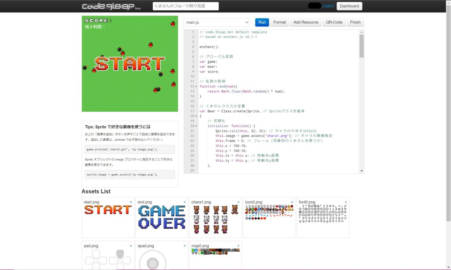The height and width of the screenshot is (270, 451).
Task: Click START in the game preview
Action: (x=129, y=64)
